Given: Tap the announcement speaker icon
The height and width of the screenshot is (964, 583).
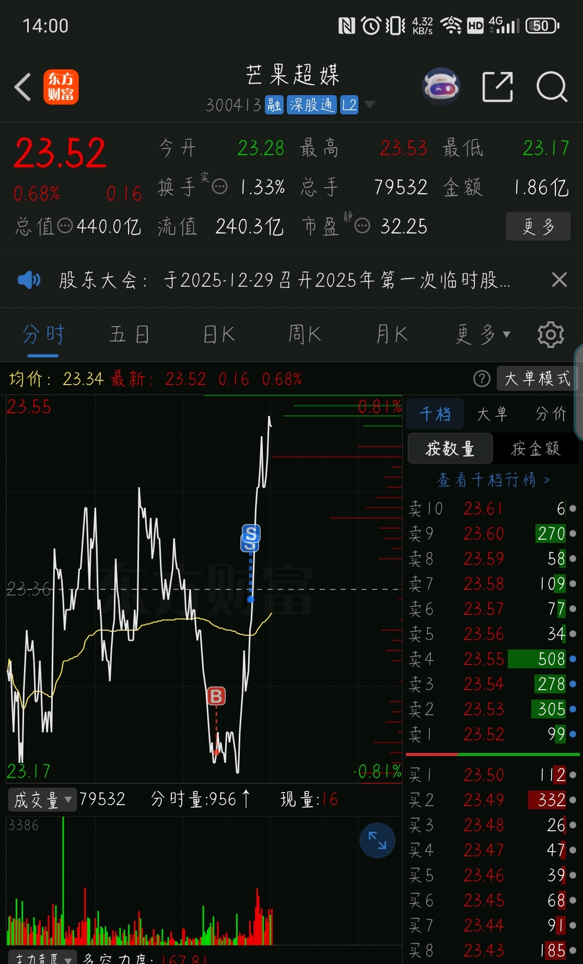Looking at the screenshot, I should [29, 280].
